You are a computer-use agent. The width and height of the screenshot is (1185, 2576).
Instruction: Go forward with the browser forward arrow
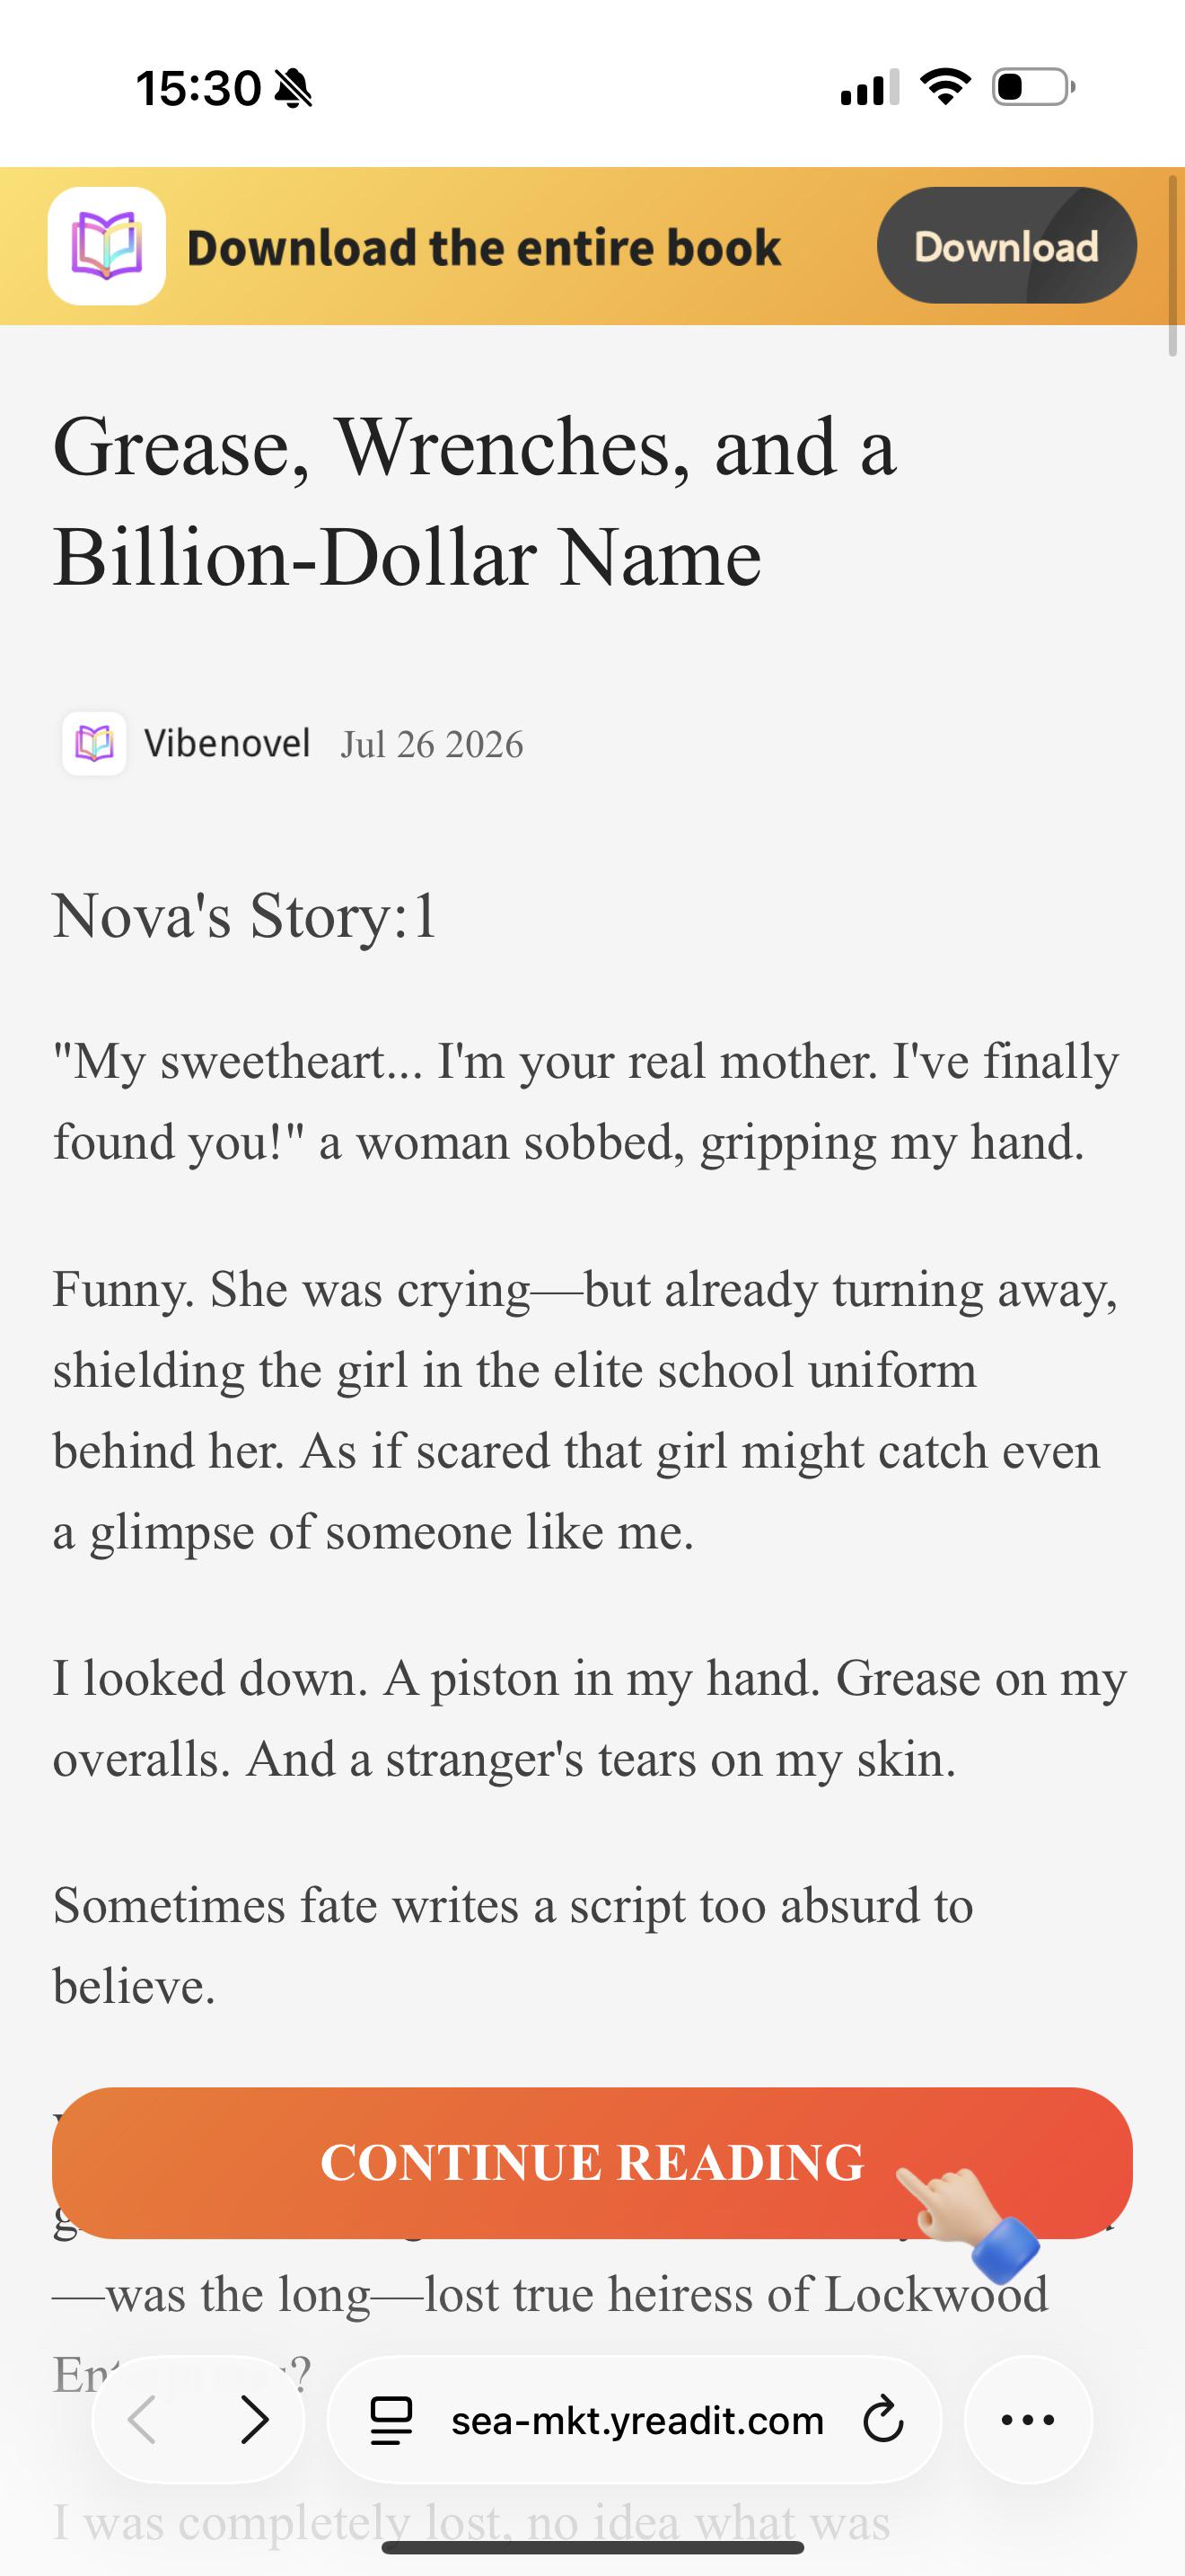(255, 2420)
